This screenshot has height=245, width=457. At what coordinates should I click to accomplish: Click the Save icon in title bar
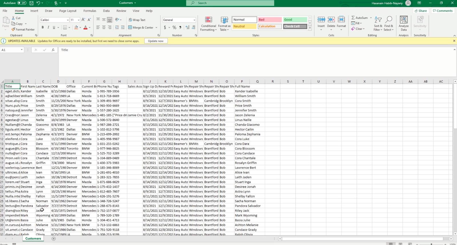click(x=31, y=3)
